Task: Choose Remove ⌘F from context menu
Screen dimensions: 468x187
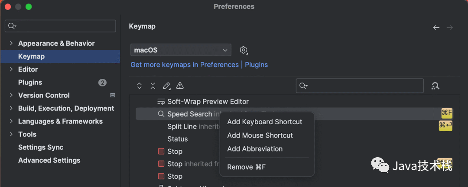Action: (267, 167)
